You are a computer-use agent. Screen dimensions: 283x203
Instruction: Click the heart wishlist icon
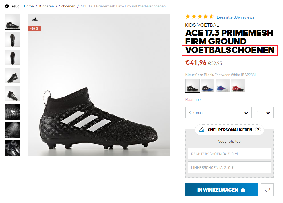[x=267, y=190]
